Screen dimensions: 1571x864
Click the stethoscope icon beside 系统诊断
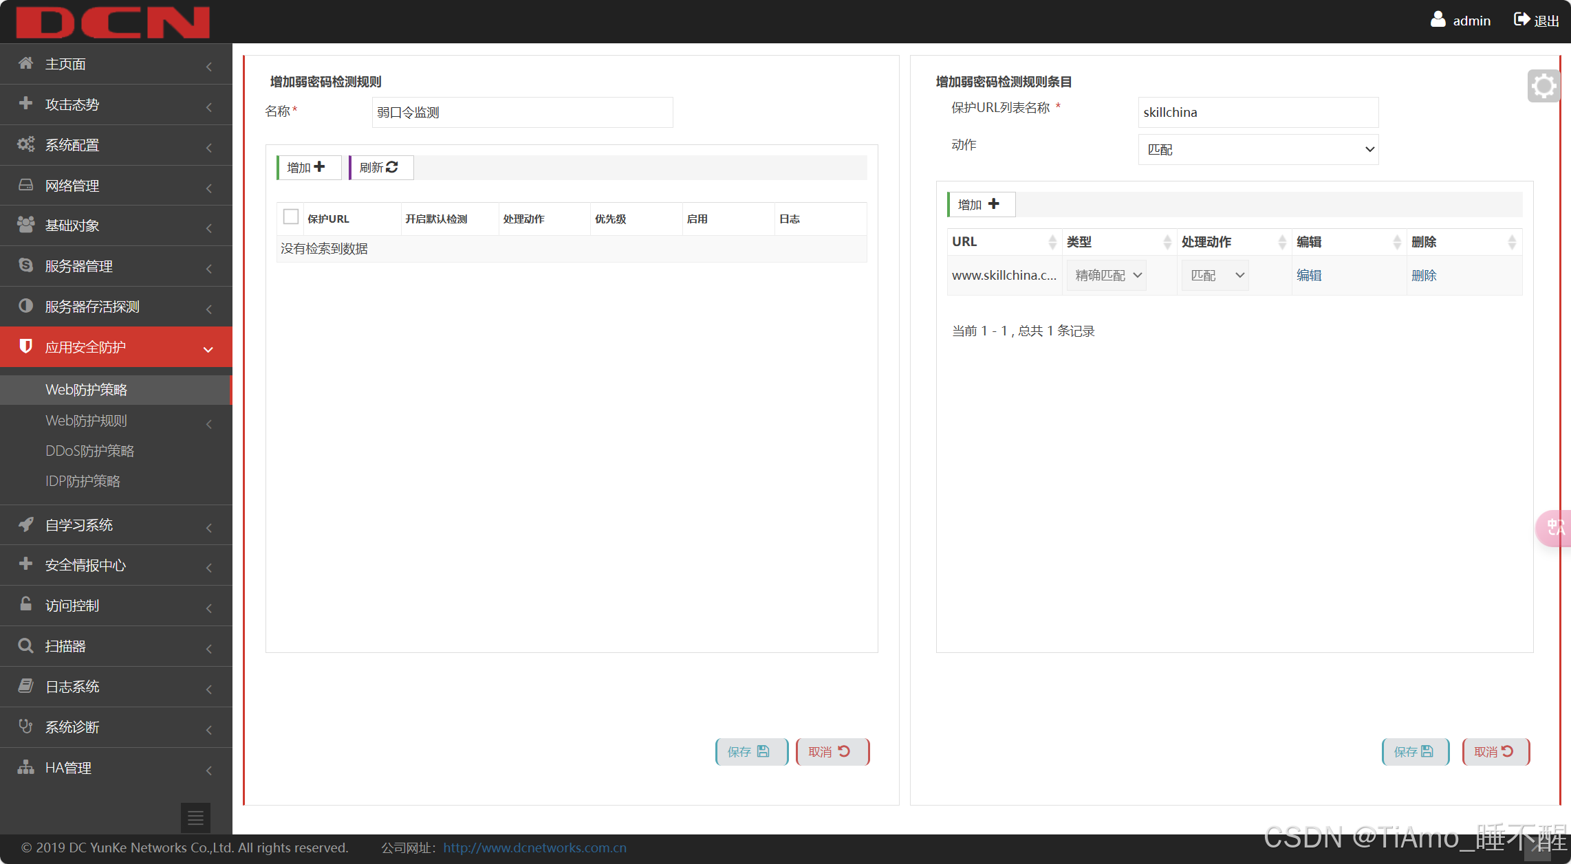pyautogui.click(x=25, y=726)
